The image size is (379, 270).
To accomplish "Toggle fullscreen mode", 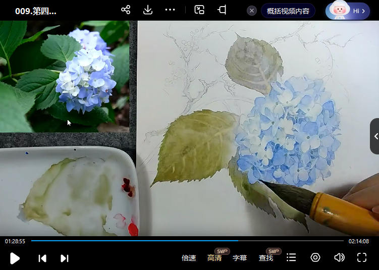I will 362,257.
